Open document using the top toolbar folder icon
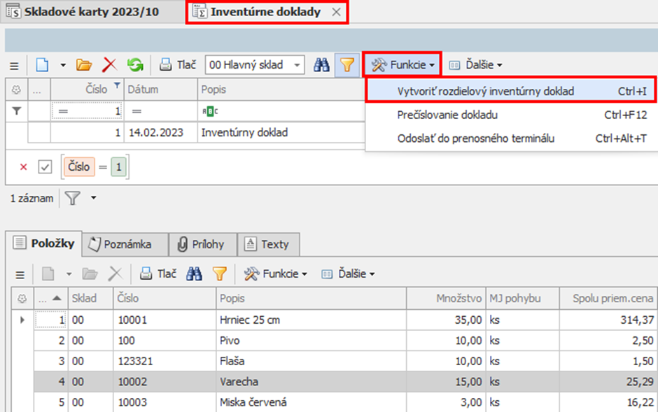This screenshot has width=658, height=412. click(84, 65)
